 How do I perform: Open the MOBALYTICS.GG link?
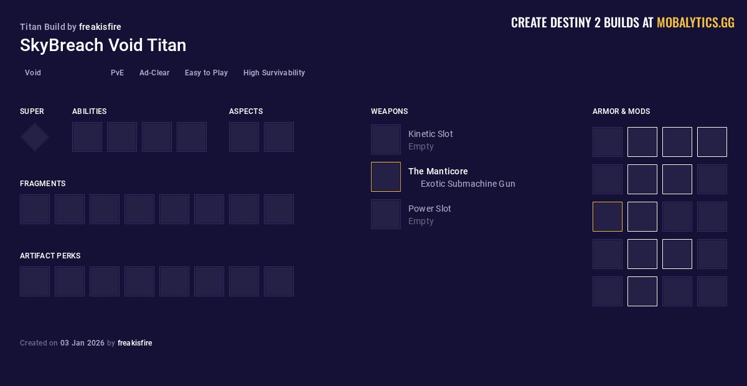coord(695,23)
